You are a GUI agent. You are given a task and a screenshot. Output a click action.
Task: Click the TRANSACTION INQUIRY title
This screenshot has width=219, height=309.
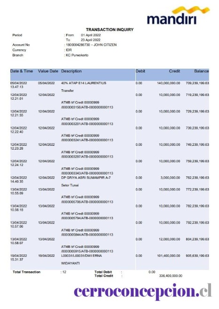point(109,30)
